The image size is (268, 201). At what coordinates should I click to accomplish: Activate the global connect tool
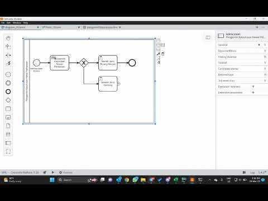pyautogui.click(x=8, y=64)
